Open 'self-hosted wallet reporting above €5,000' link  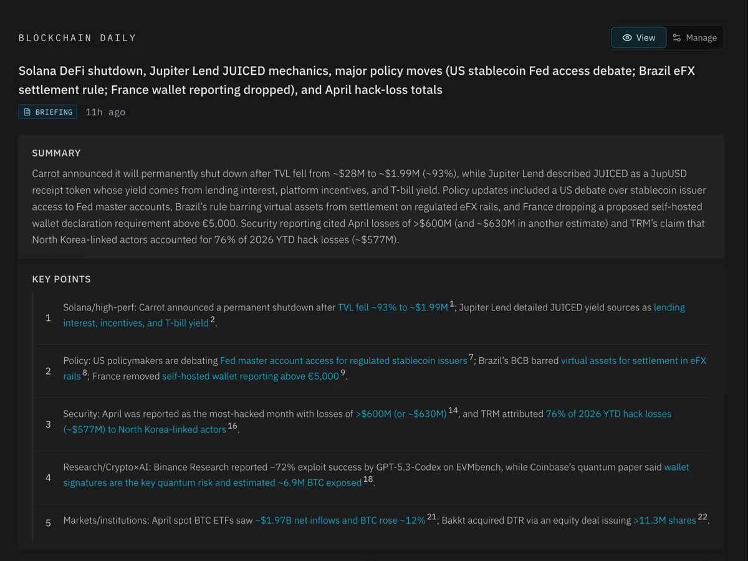pyautogui.click(x=251, y=376)
